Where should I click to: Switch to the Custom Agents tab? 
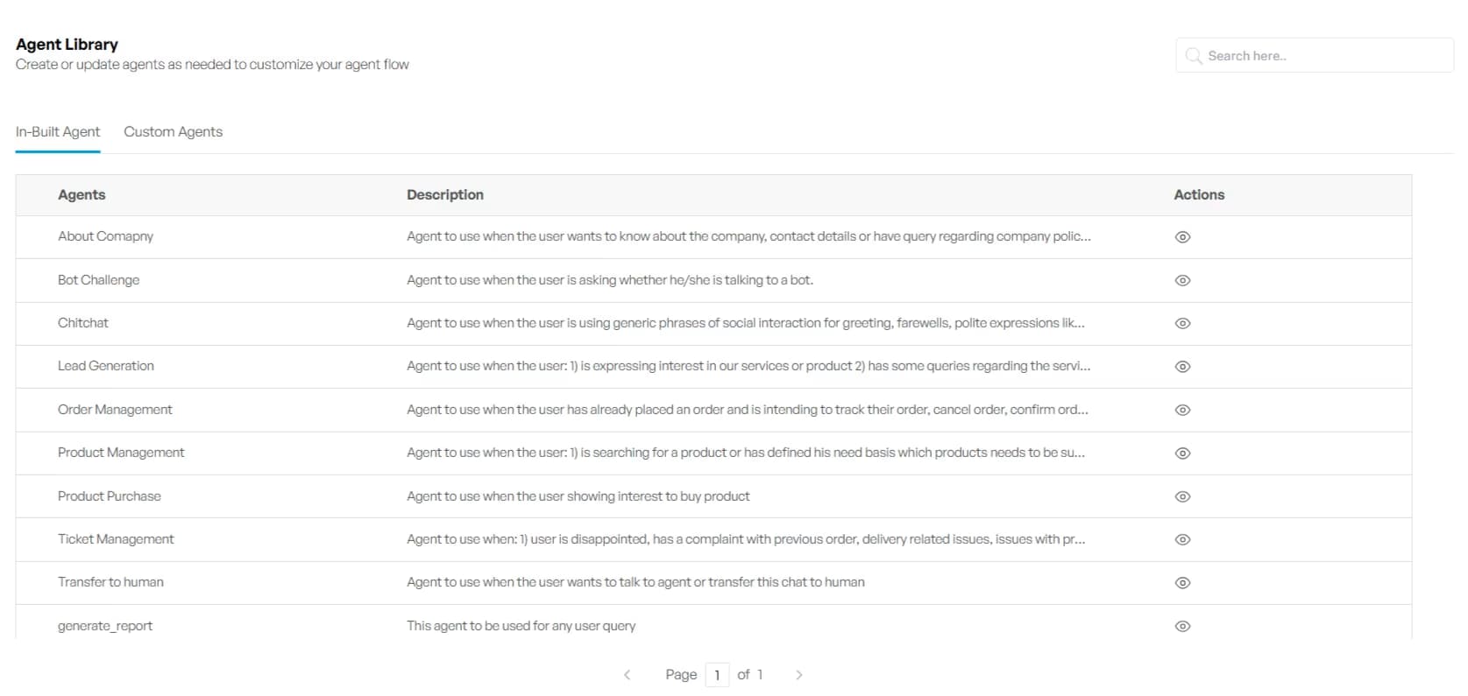(x=173, y=132)
